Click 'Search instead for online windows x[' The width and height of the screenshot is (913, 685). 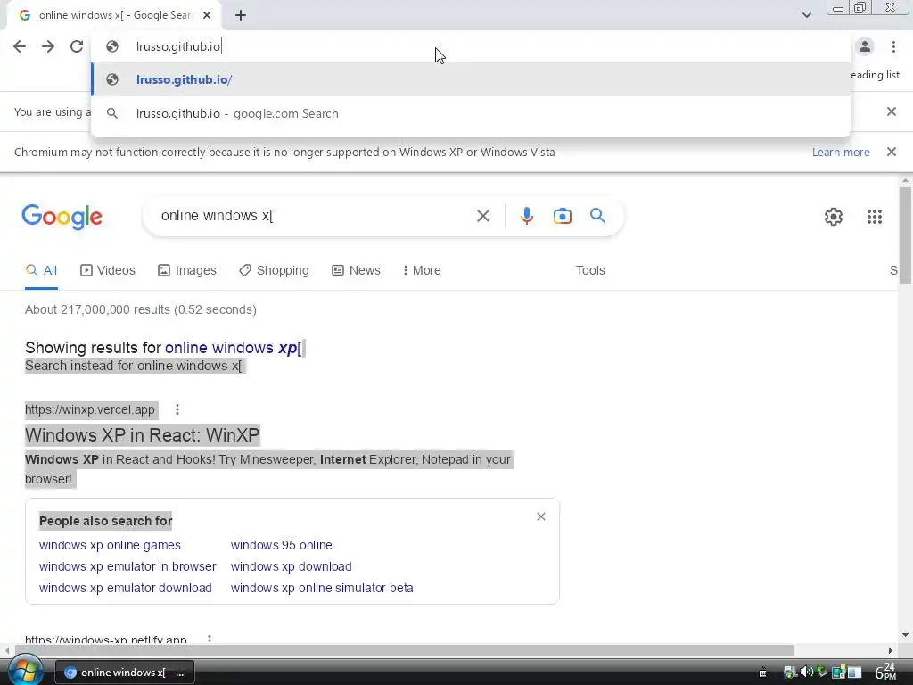pyautogui.click(x=134, y=366)
